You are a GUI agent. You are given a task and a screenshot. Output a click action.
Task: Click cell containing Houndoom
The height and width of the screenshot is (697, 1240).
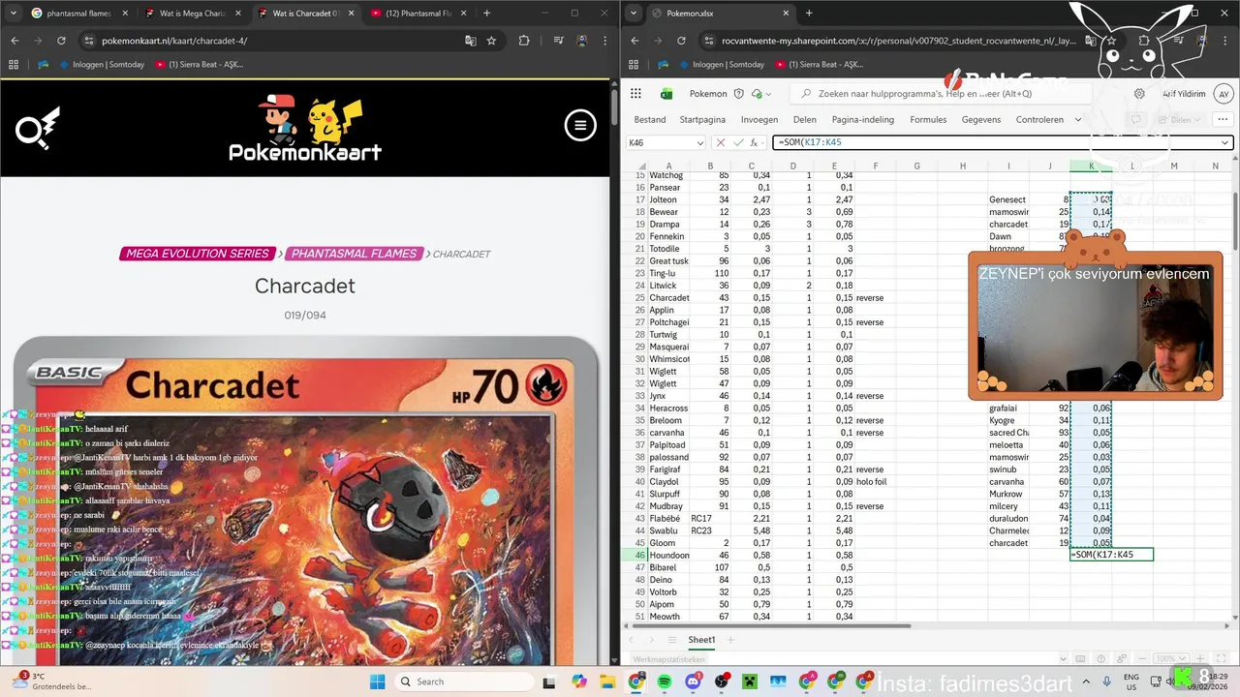point(667,556)
